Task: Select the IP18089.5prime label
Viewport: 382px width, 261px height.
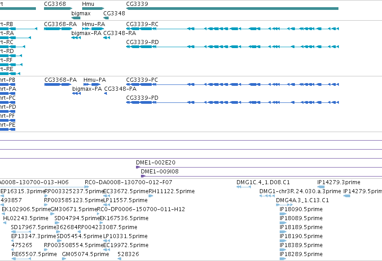Action: [301, 218]
